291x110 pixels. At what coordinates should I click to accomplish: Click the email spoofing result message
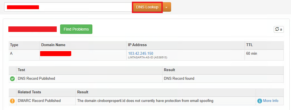pos(145,101)
